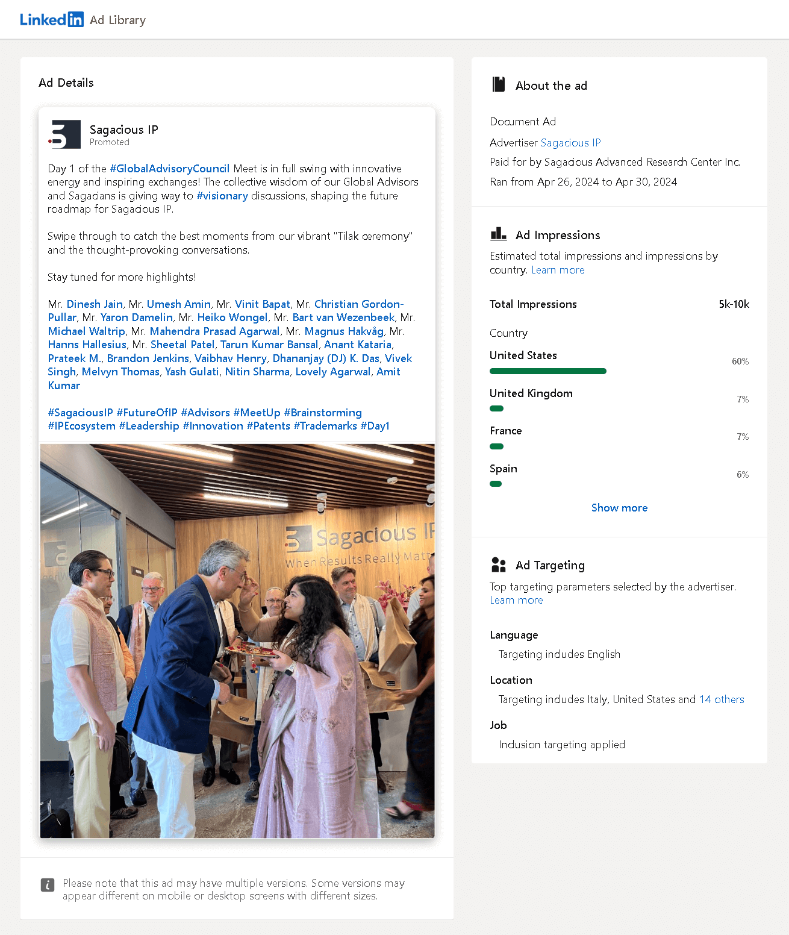Click the About the ad book icon
Viewport: 789px width, 935px height.
click(x=498, y=84)
